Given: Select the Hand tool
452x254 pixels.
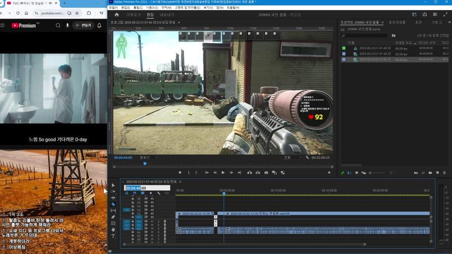Looking at the screenshot, I should pyautogui.click(x=113, y=230).
